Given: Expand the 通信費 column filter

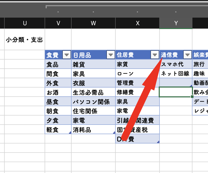Looking at the screenshot, I should click(187, 55).
